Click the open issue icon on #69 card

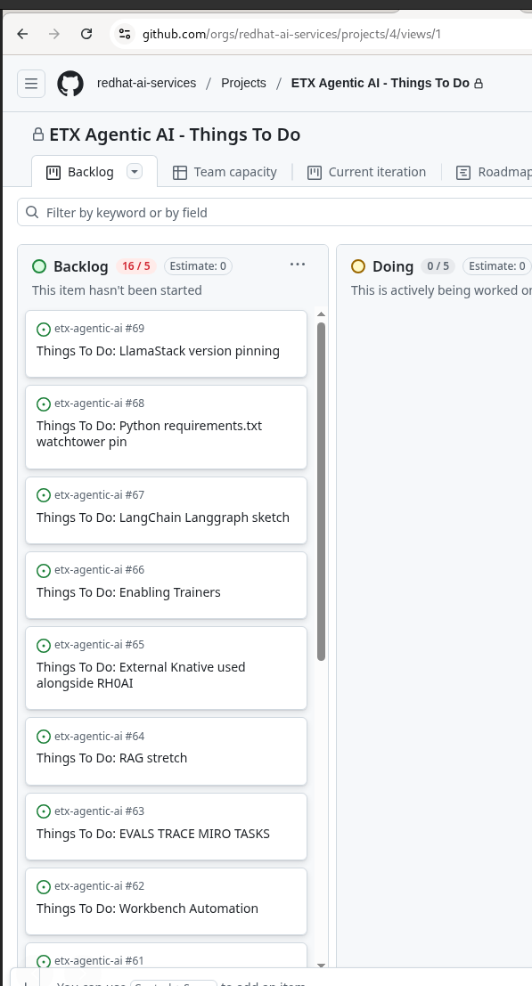44,329
